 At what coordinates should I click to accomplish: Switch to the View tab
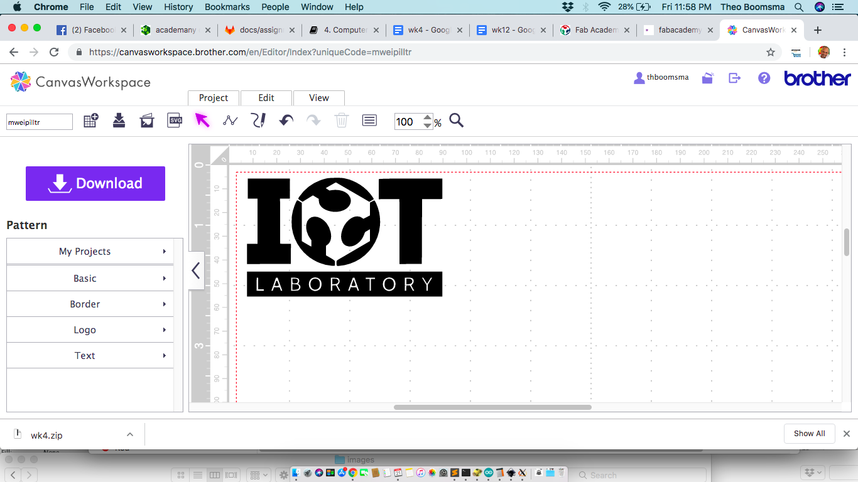319,98
